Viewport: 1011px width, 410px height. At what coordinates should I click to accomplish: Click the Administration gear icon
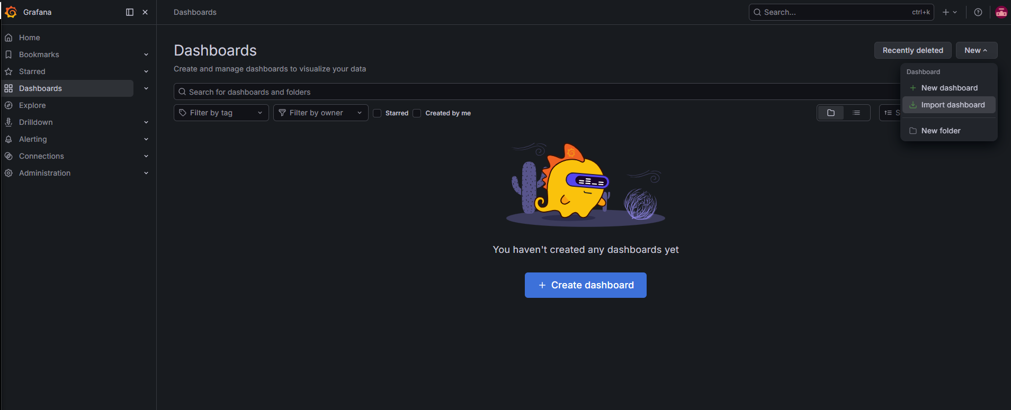(8, 173)
